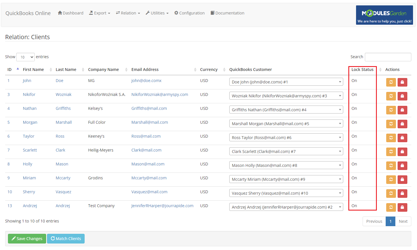Sort table by Company Name column
Screen dimensions: 417x250
(x=107, y=70)
